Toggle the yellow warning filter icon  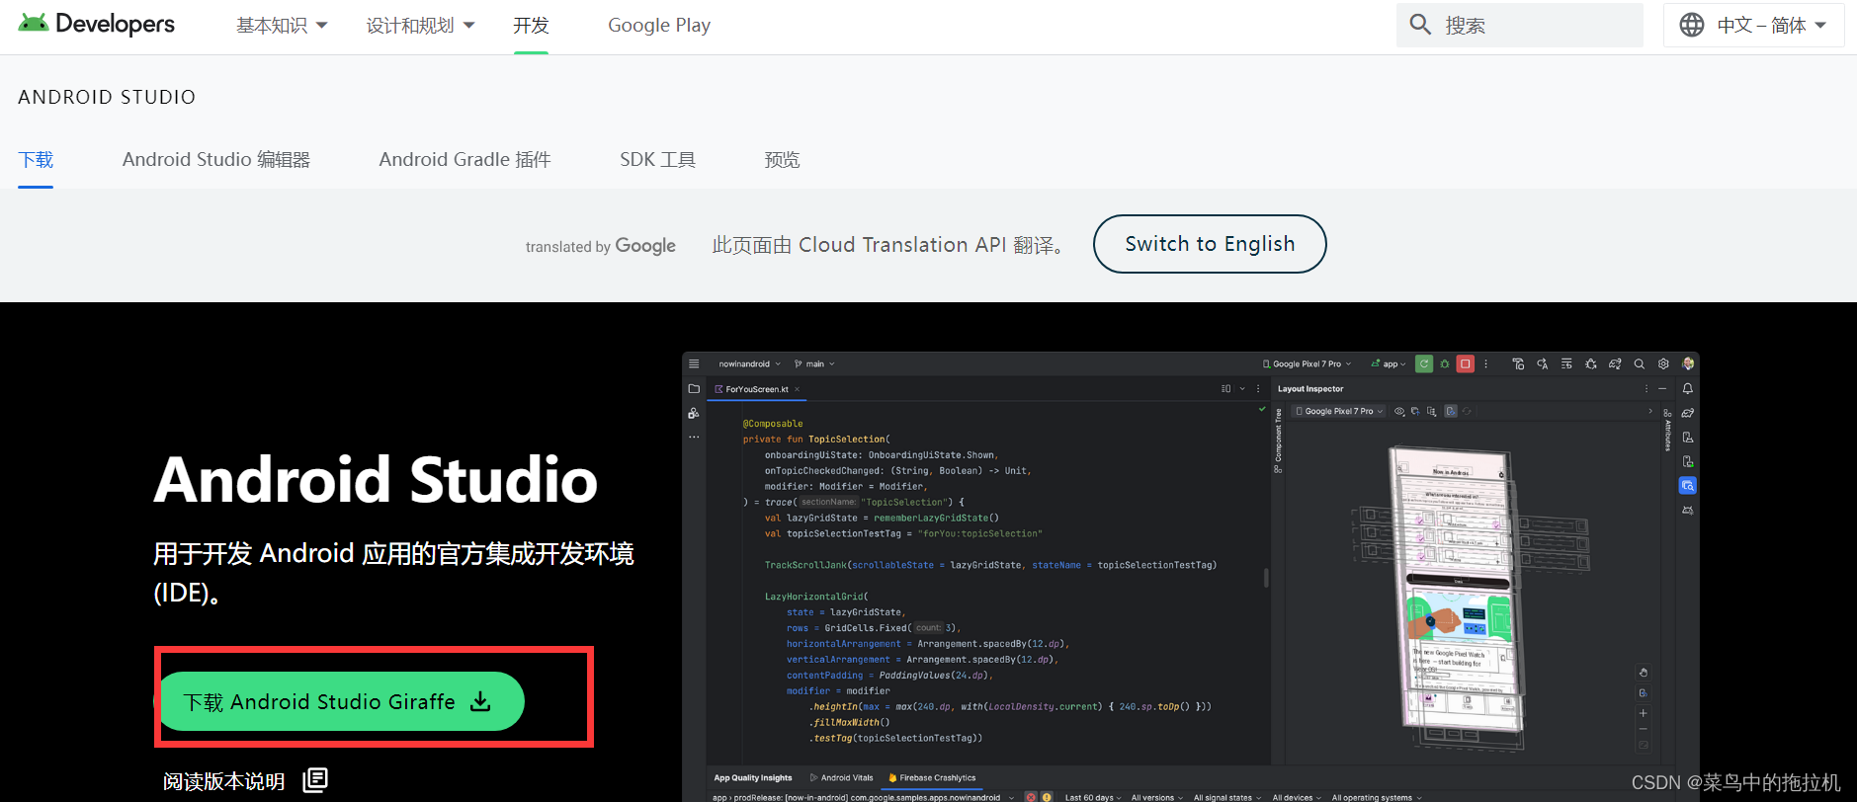click(1047, 797)
